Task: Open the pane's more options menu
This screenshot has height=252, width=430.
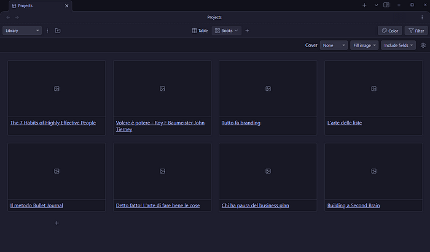Action: coord(422,17)
